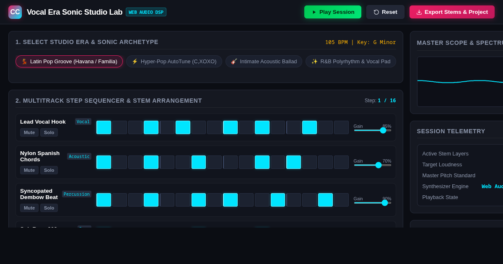Click the Vocal Era Sonic Studio Lab title

tap(75, 12)
